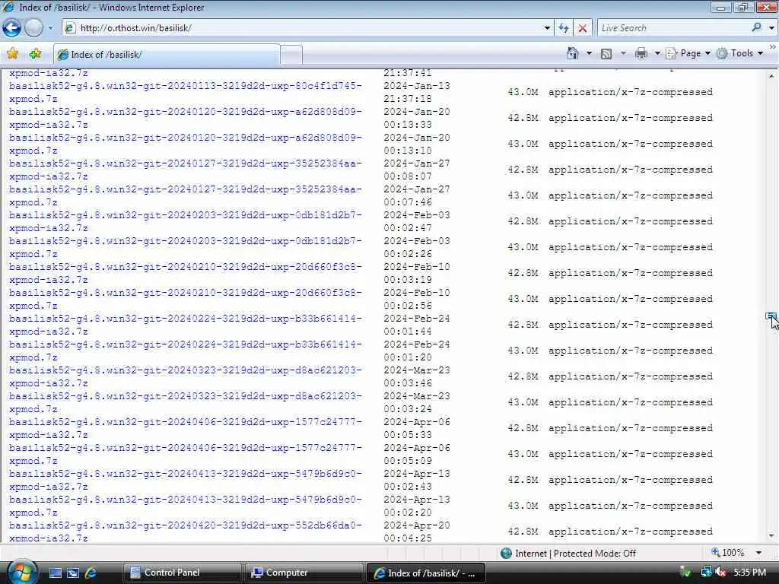779x584 pixels.
Task: Open the 20240210 20d660f3c8 xpmod.7z link
Action: point(186,298)
